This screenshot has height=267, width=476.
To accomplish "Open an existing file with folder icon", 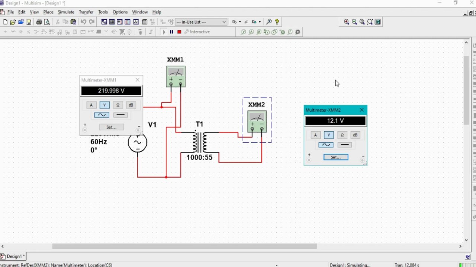I will point(13,22).
